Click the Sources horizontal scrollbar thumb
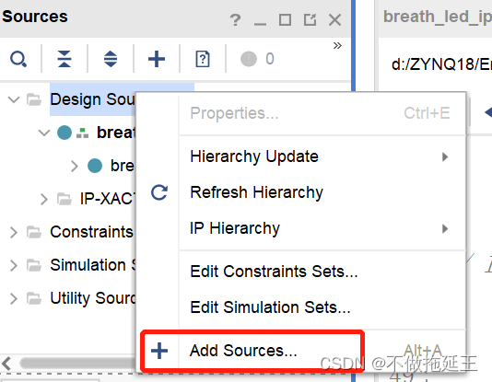The image size is (492, 382). pyautogui.click(x=78, y=364)
